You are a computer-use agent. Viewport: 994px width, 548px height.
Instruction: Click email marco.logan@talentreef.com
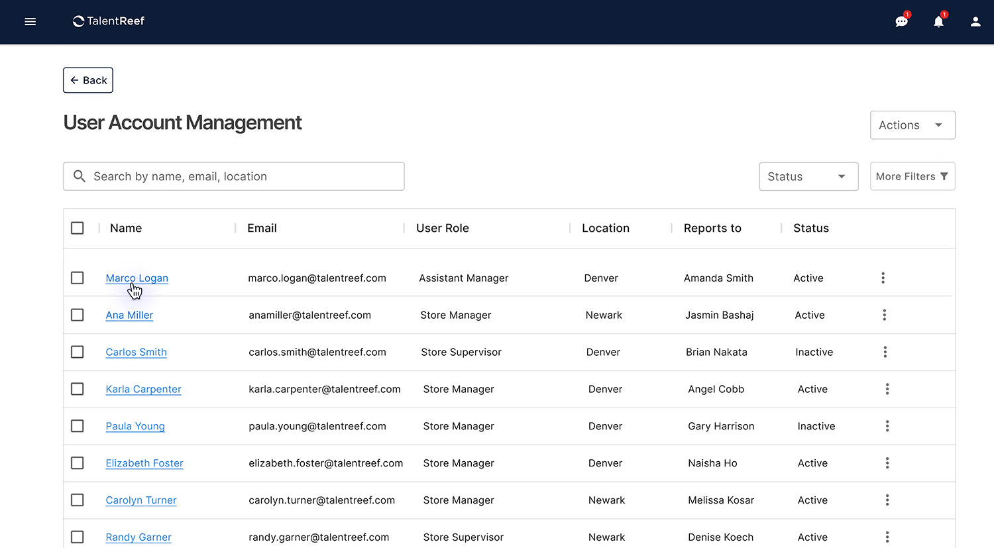[x=317, y=278]
